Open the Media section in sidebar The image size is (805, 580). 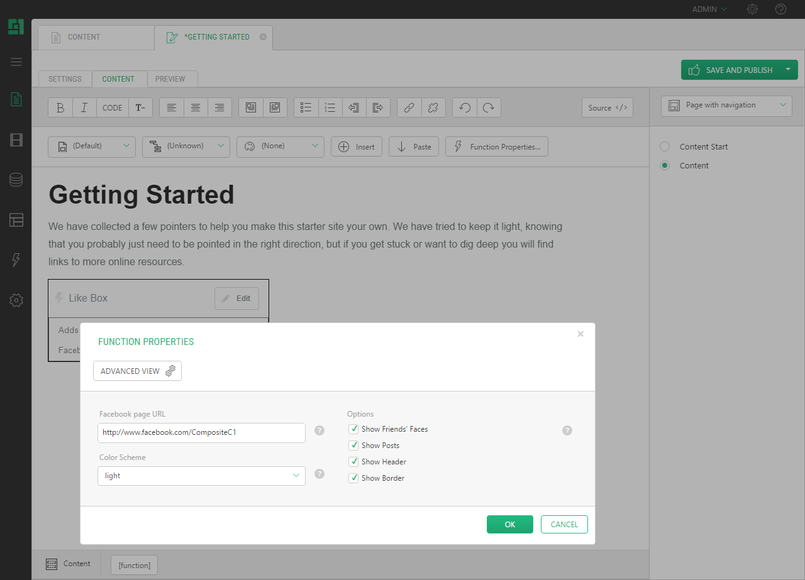click(16, 140)
